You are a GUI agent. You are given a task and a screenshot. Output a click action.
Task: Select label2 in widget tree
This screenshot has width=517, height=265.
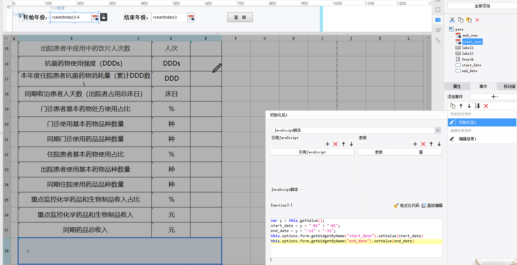468,53
